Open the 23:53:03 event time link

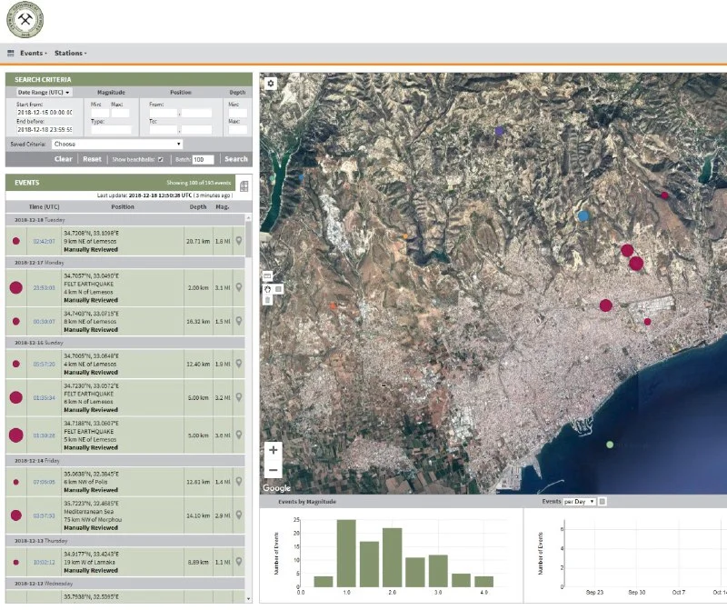(x=45, y=287)
